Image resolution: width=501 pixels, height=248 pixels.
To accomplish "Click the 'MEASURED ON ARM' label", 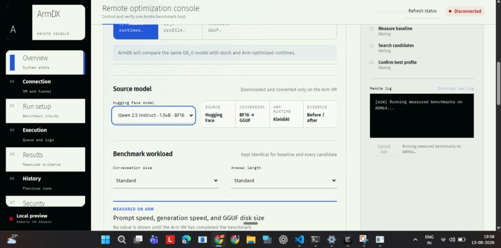I will pyautogui.click(x=133, y=209).
